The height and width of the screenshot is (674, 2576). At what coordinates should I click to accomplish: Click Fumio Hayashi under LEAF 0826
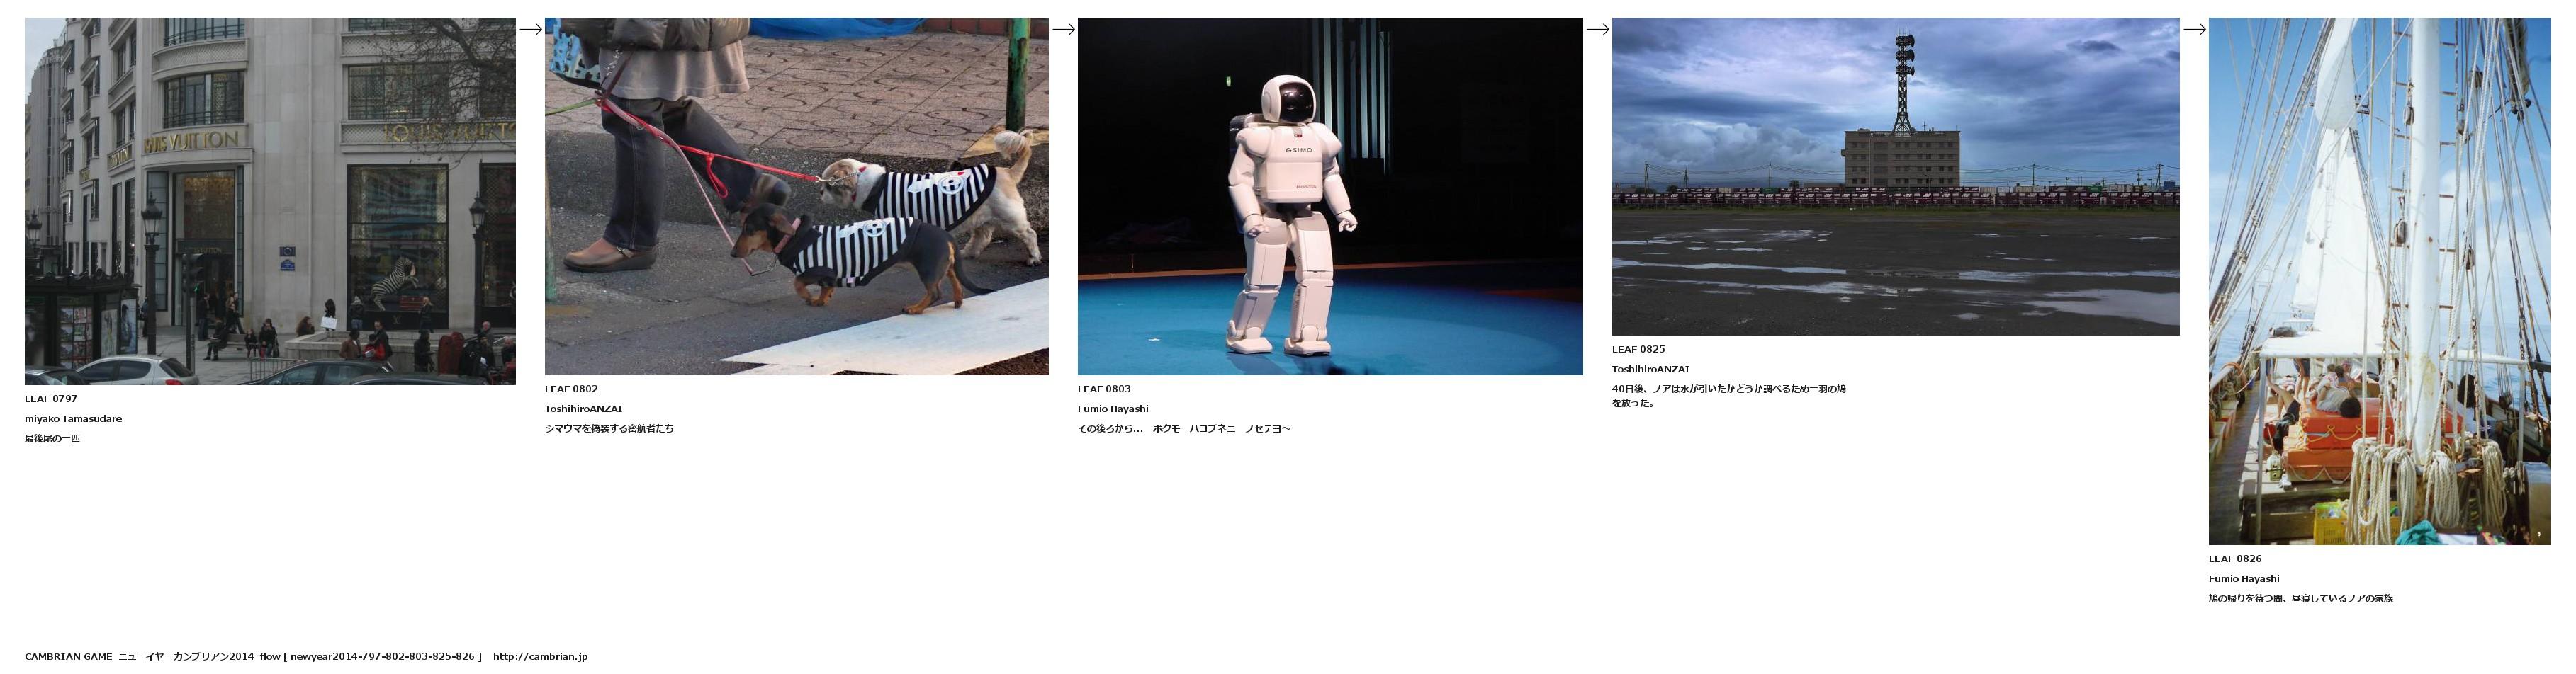coord(2243,579)
